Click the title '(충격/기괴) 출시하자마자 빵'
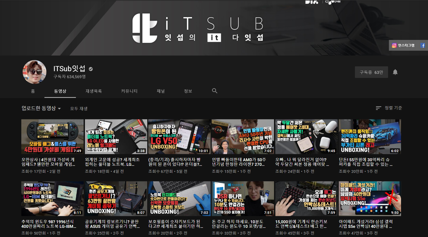428x237 pixels. click(175, 162)
